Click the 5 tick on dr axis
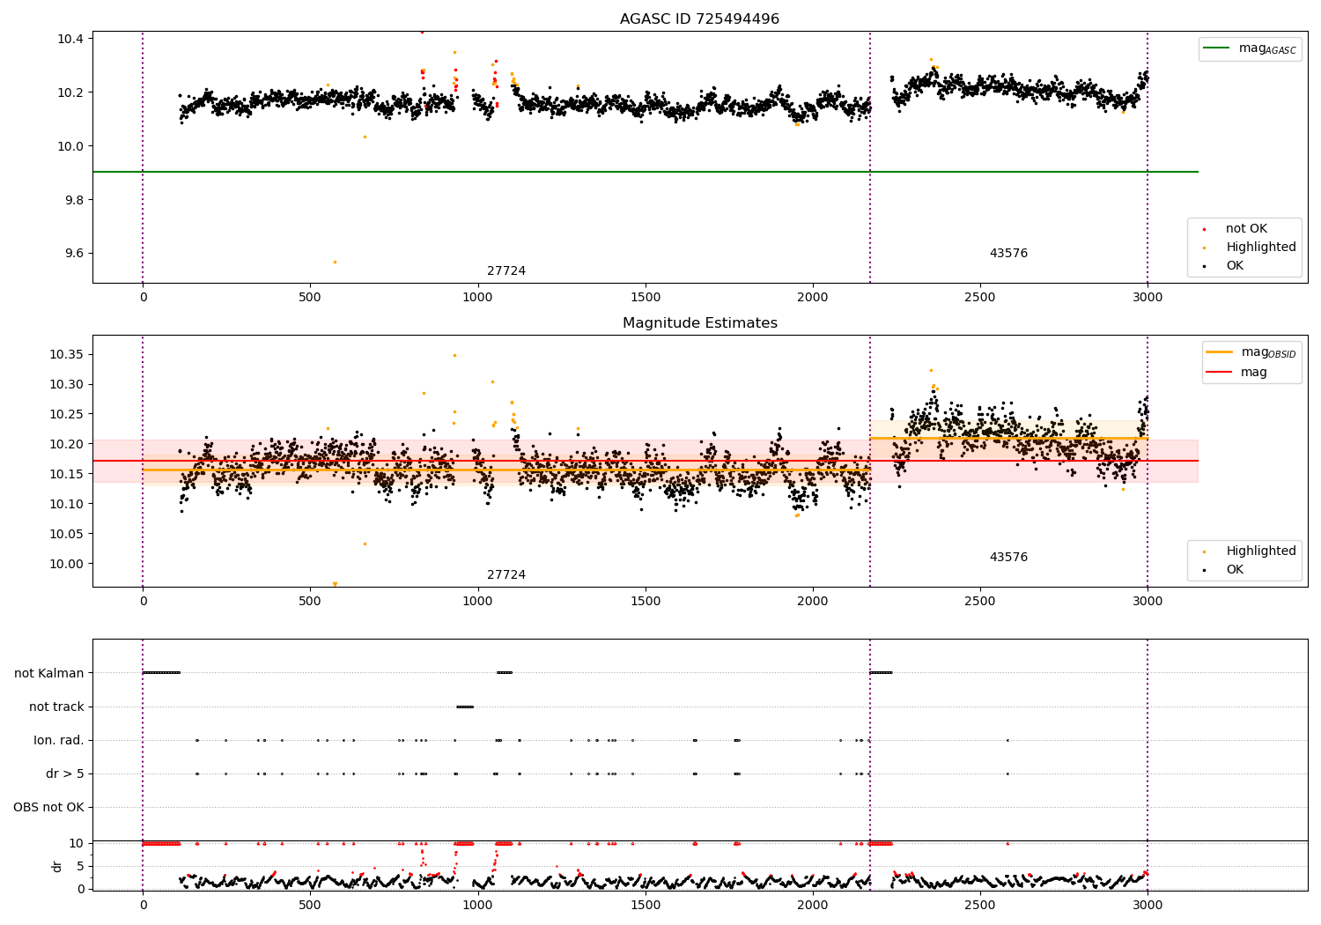1321x925 pixels. [x=81, y=866]
